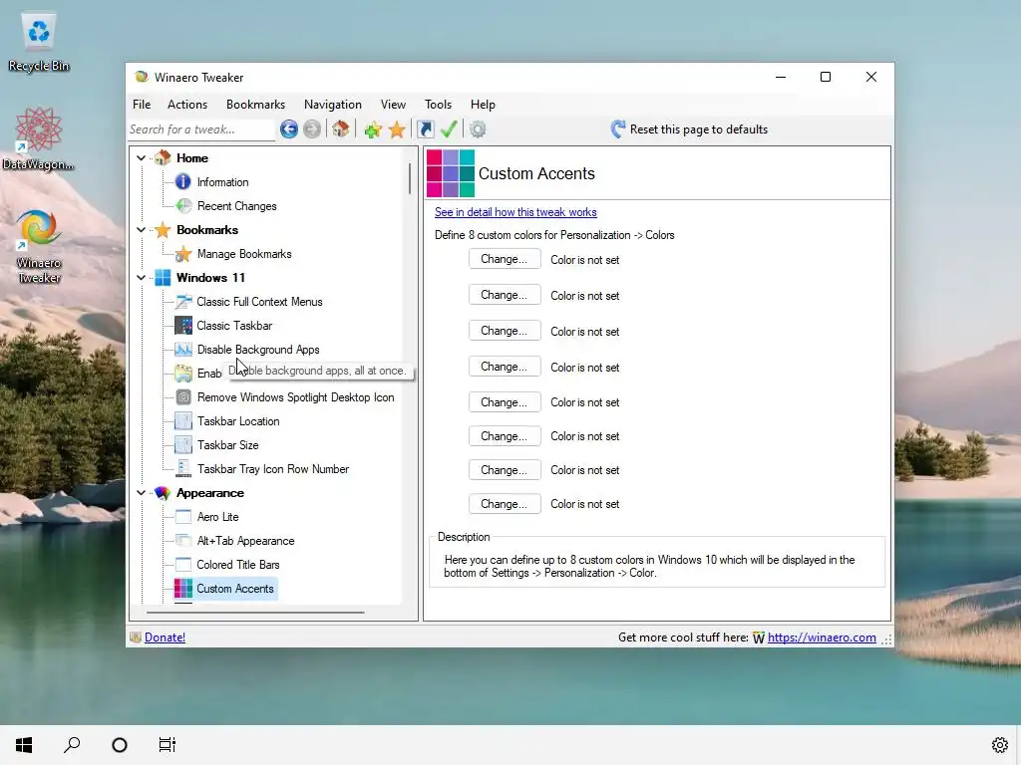Open taskbar Search magnifier
The width and height of the screenshot is (1021, 765).
tap(72, 745)
